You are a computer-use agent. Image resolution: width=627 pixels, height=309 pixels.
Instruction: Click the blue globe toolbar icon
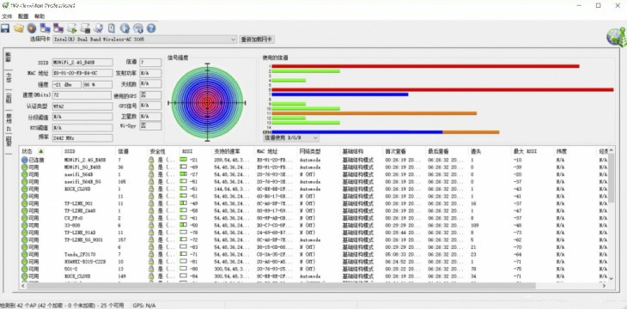[125, 28]
